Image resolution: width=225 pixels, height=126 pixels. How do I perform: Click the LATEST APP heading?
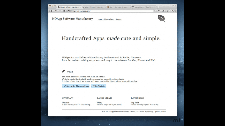pos(67,98)
